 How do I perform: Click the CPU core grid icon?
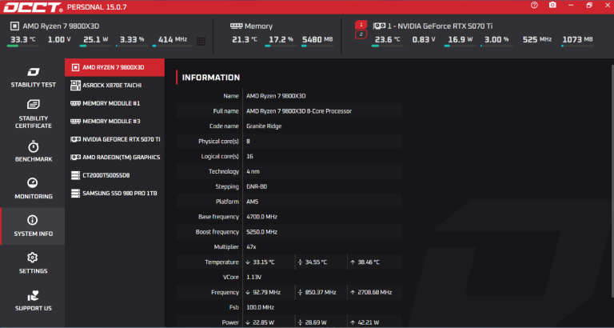pos(200,40)
